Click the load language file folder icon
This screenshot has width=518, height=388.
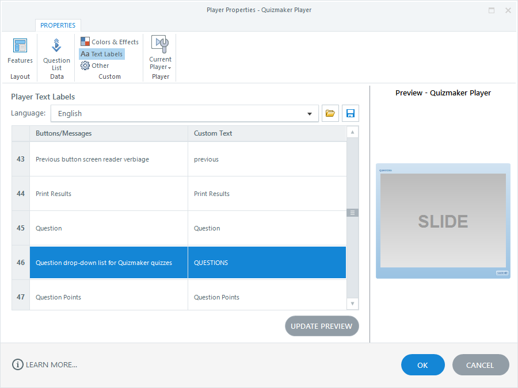pyautogui.click(x=330, y=113)
